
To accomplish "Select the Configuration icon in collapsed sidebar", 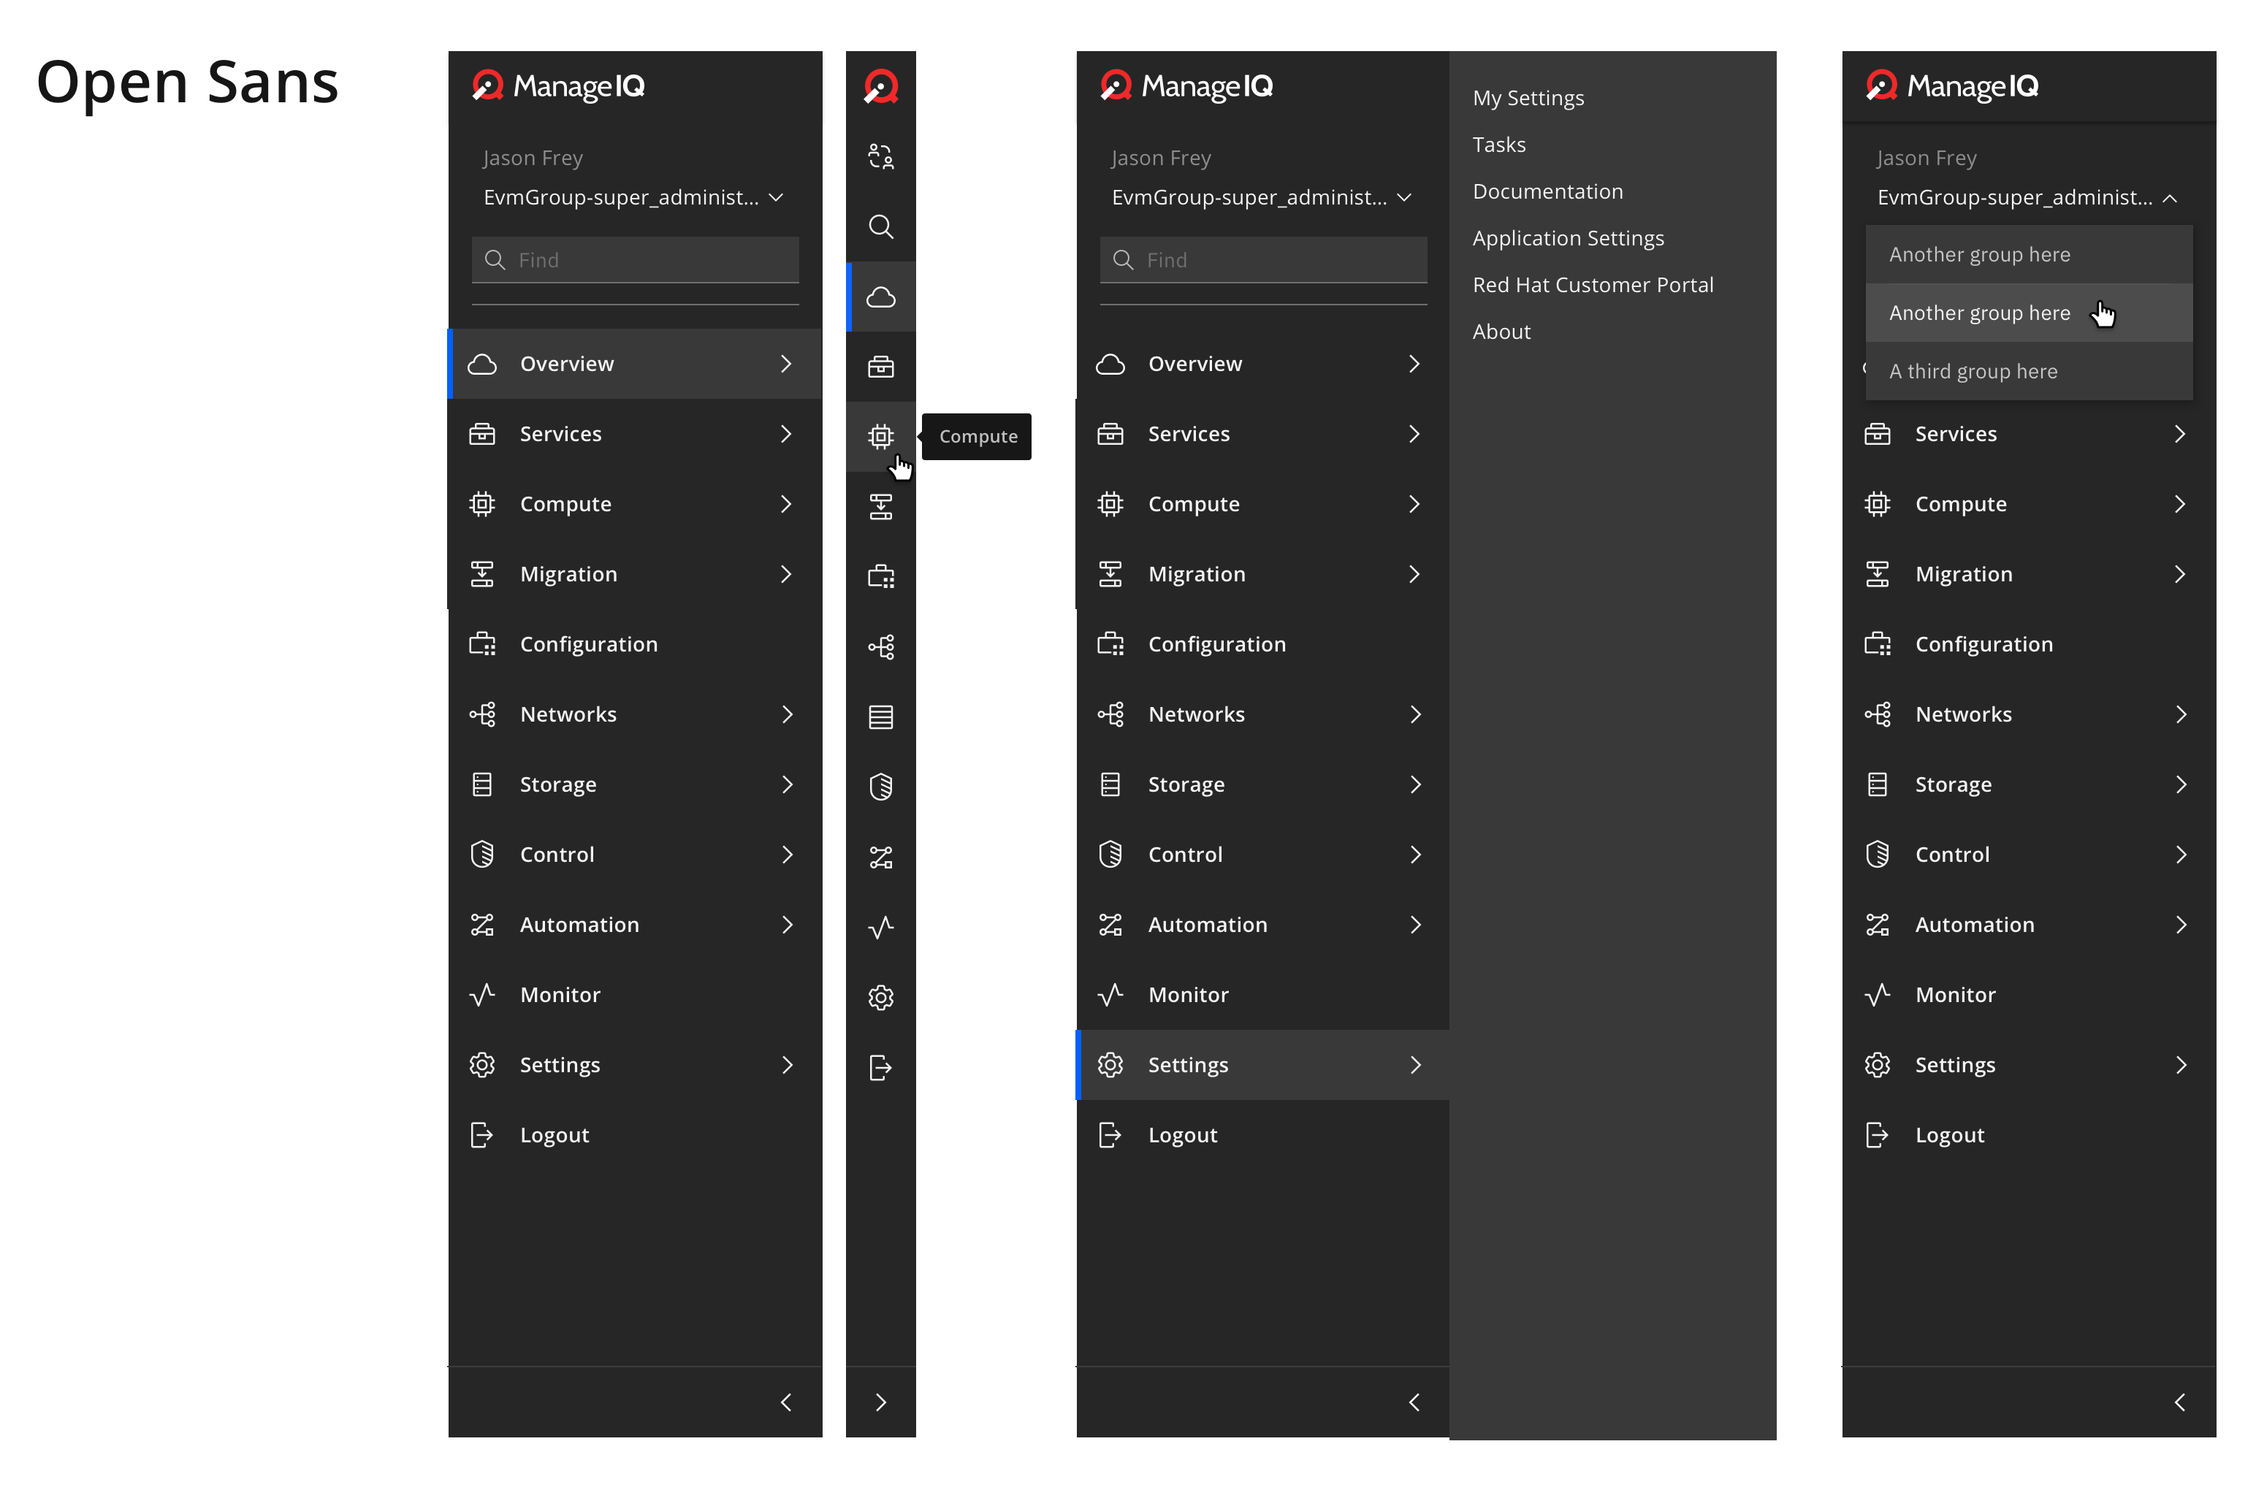I will click(x=880, y=577).
